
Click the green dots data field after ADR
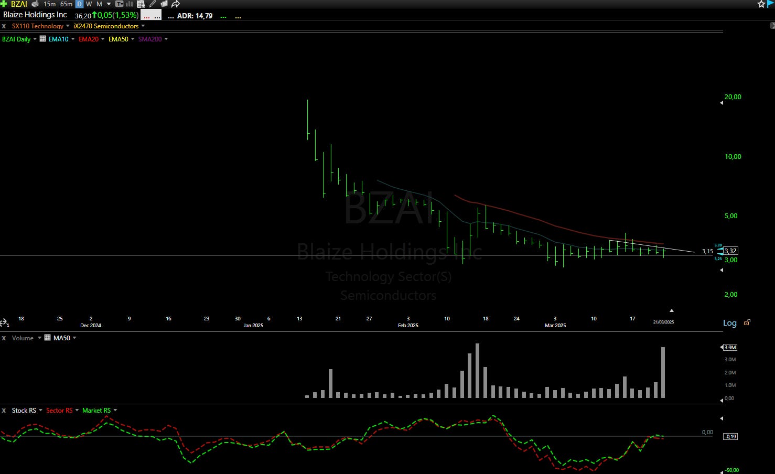pyautogui.click(x=224, y=16)
